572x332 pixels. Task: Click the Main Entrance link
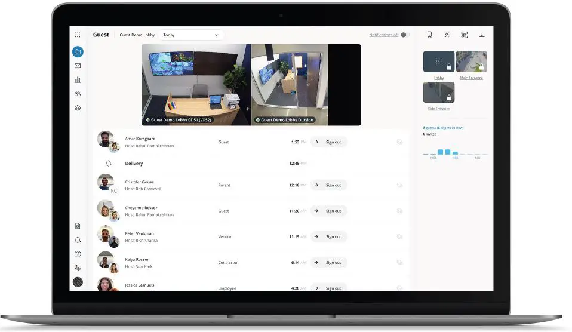point(471,78)
